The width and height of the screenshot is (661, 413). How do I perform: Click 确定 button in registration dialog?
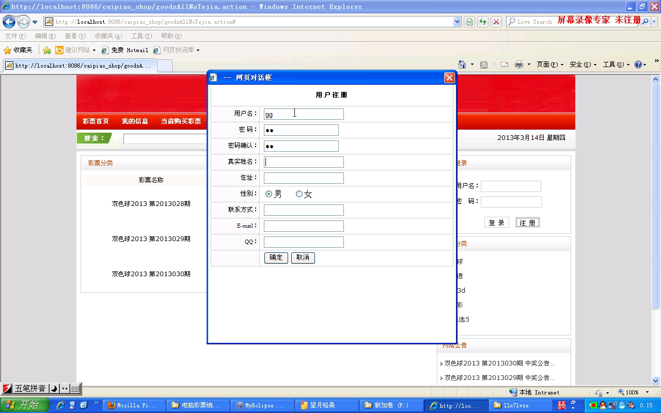click(x=276, y=258)
